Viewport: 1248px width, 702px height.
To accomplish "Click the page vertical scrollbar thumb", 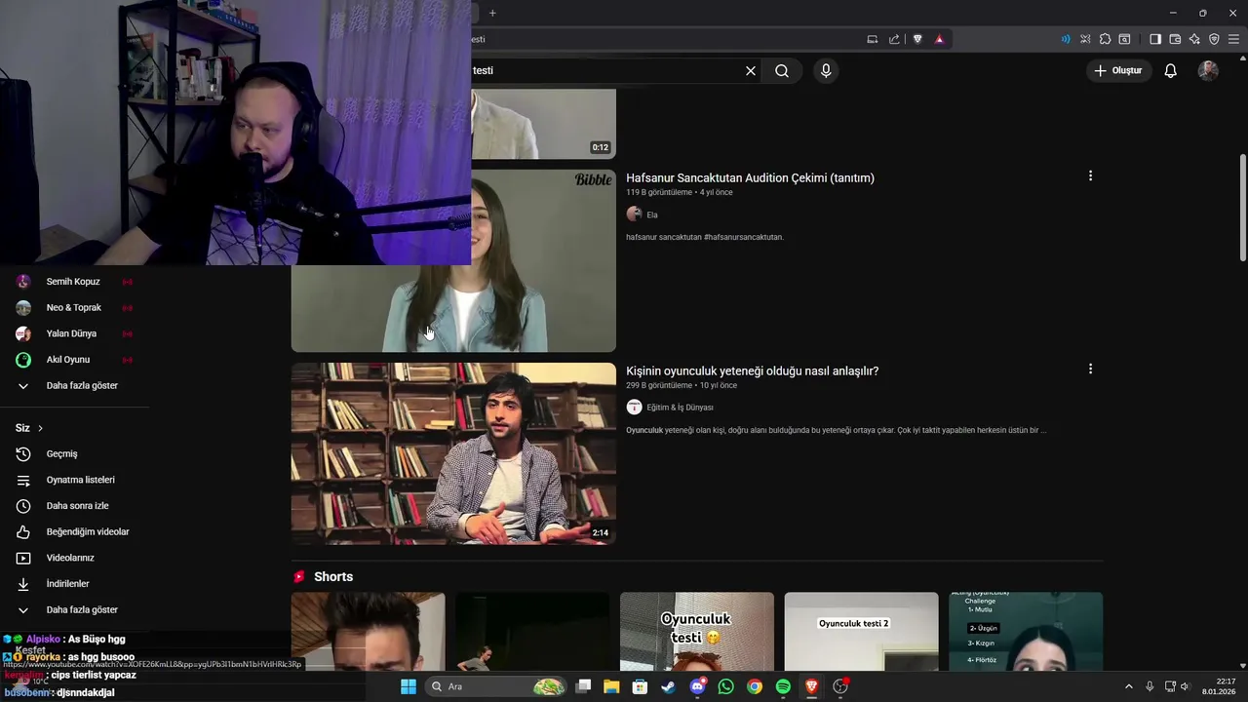I will 1242,208.
